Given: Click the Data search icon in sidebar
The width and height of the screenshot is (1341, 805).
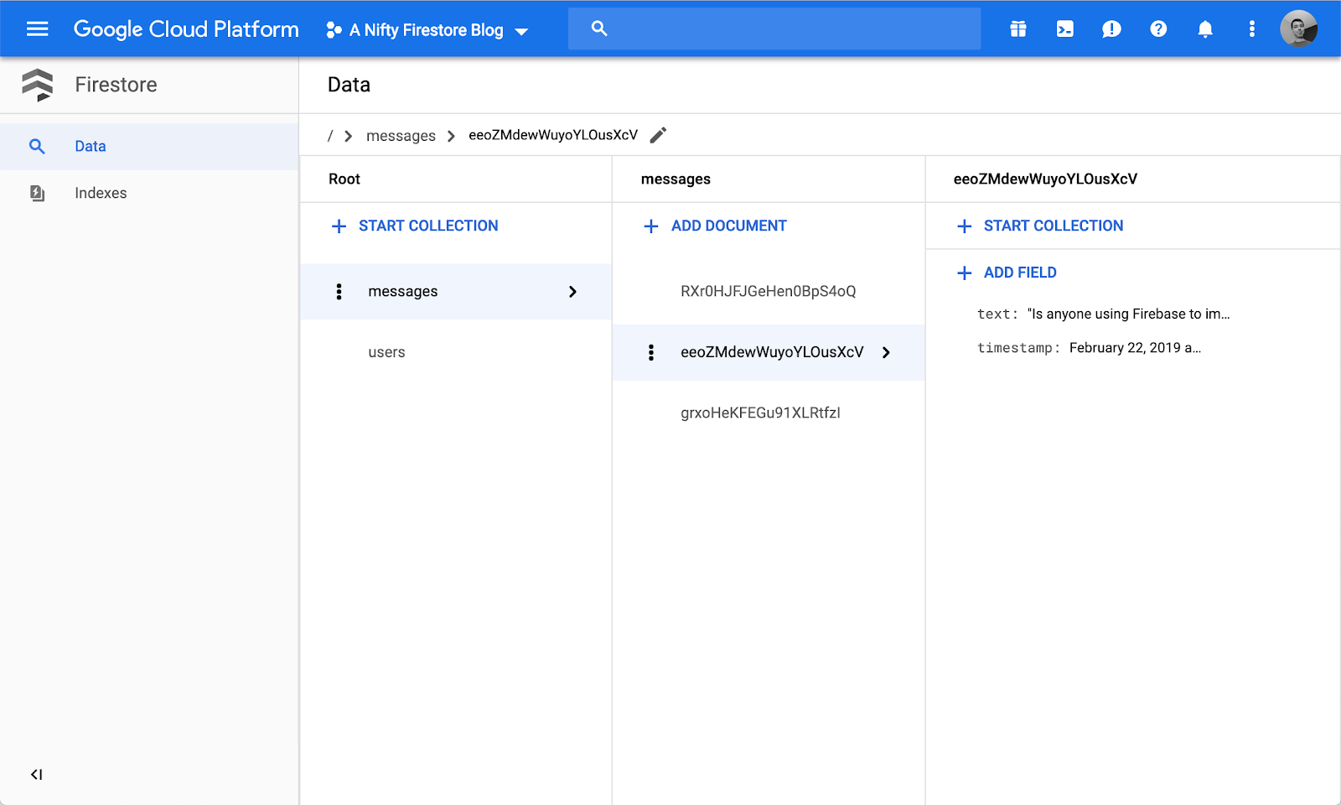Looking at the screenshot, I should (37, 147).
